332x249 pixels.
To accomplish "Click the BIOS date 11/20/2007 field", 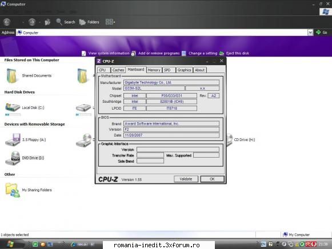I will click(171, 135).
